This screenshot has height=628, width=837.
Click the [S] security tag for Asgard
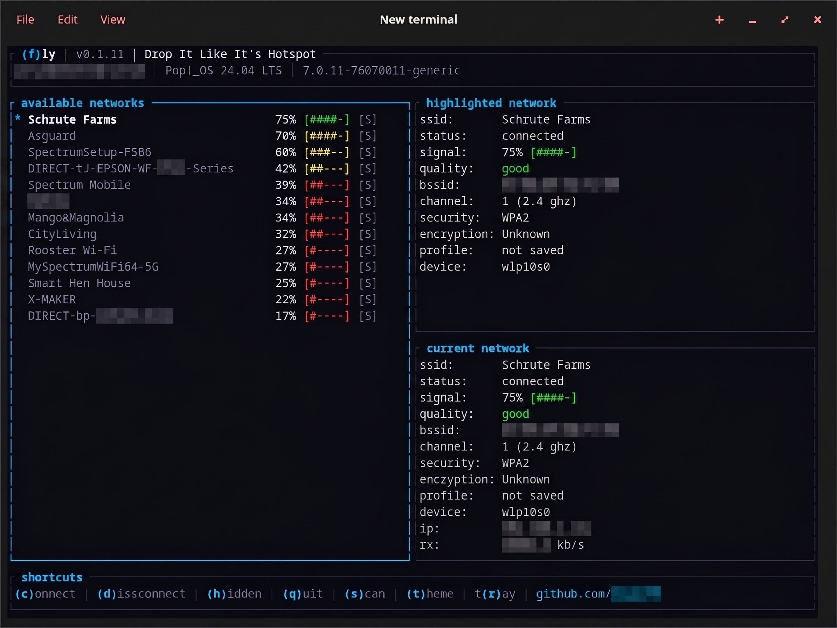(x=368, y=136)
